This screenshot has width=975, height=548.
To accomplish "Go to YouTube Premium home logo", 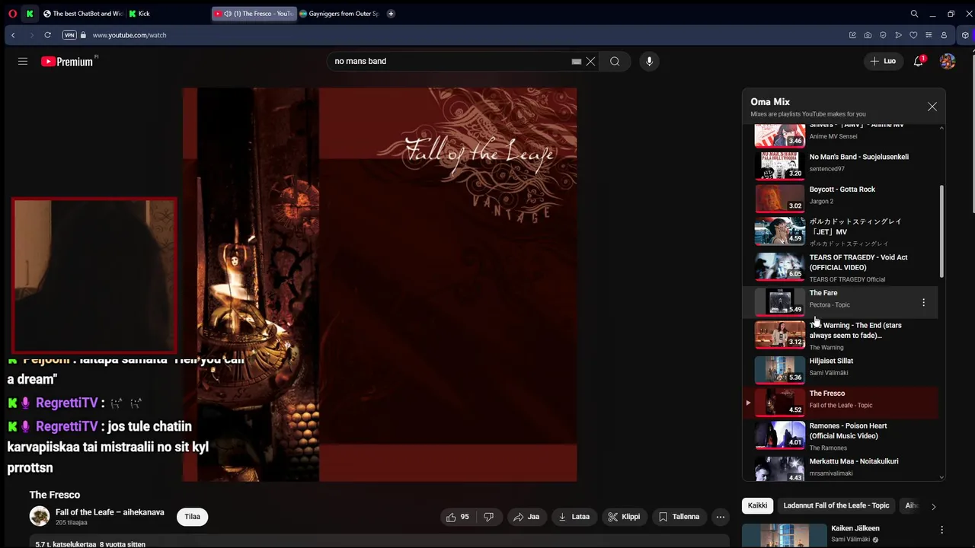I will point(67,62).
